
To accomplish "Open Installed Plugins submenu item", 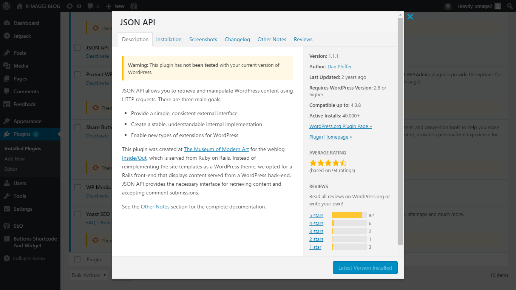I will pyautogui.click(x=23, y=148).
